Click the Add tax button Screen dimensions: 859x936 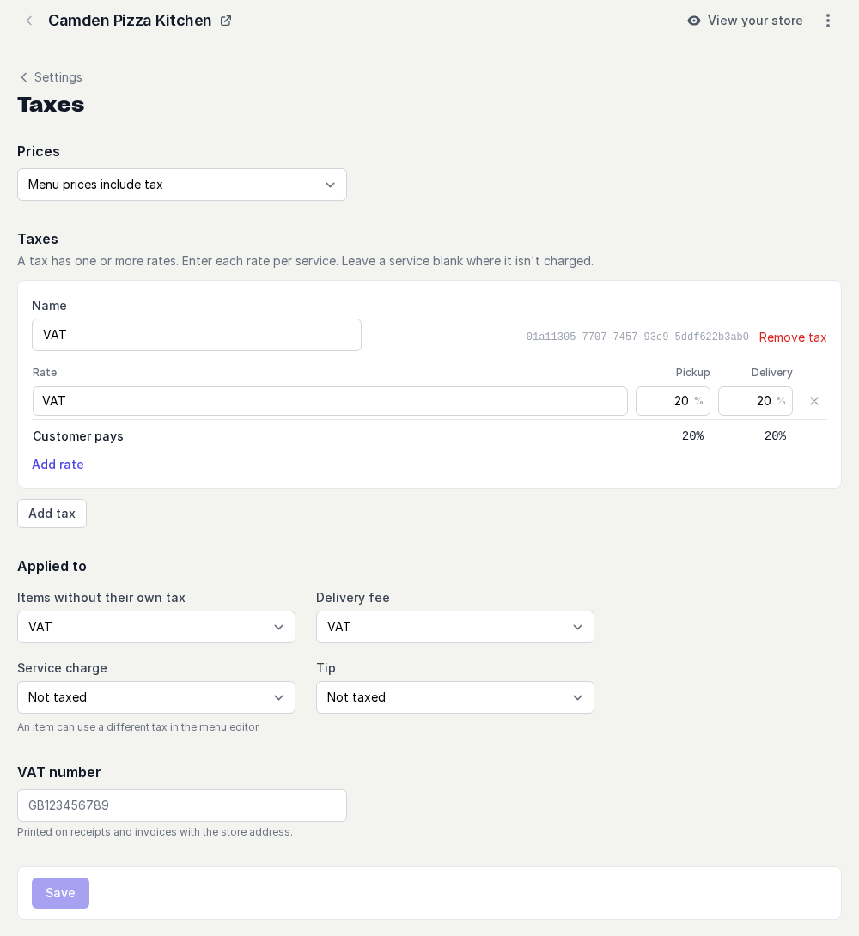coord(52,514)
